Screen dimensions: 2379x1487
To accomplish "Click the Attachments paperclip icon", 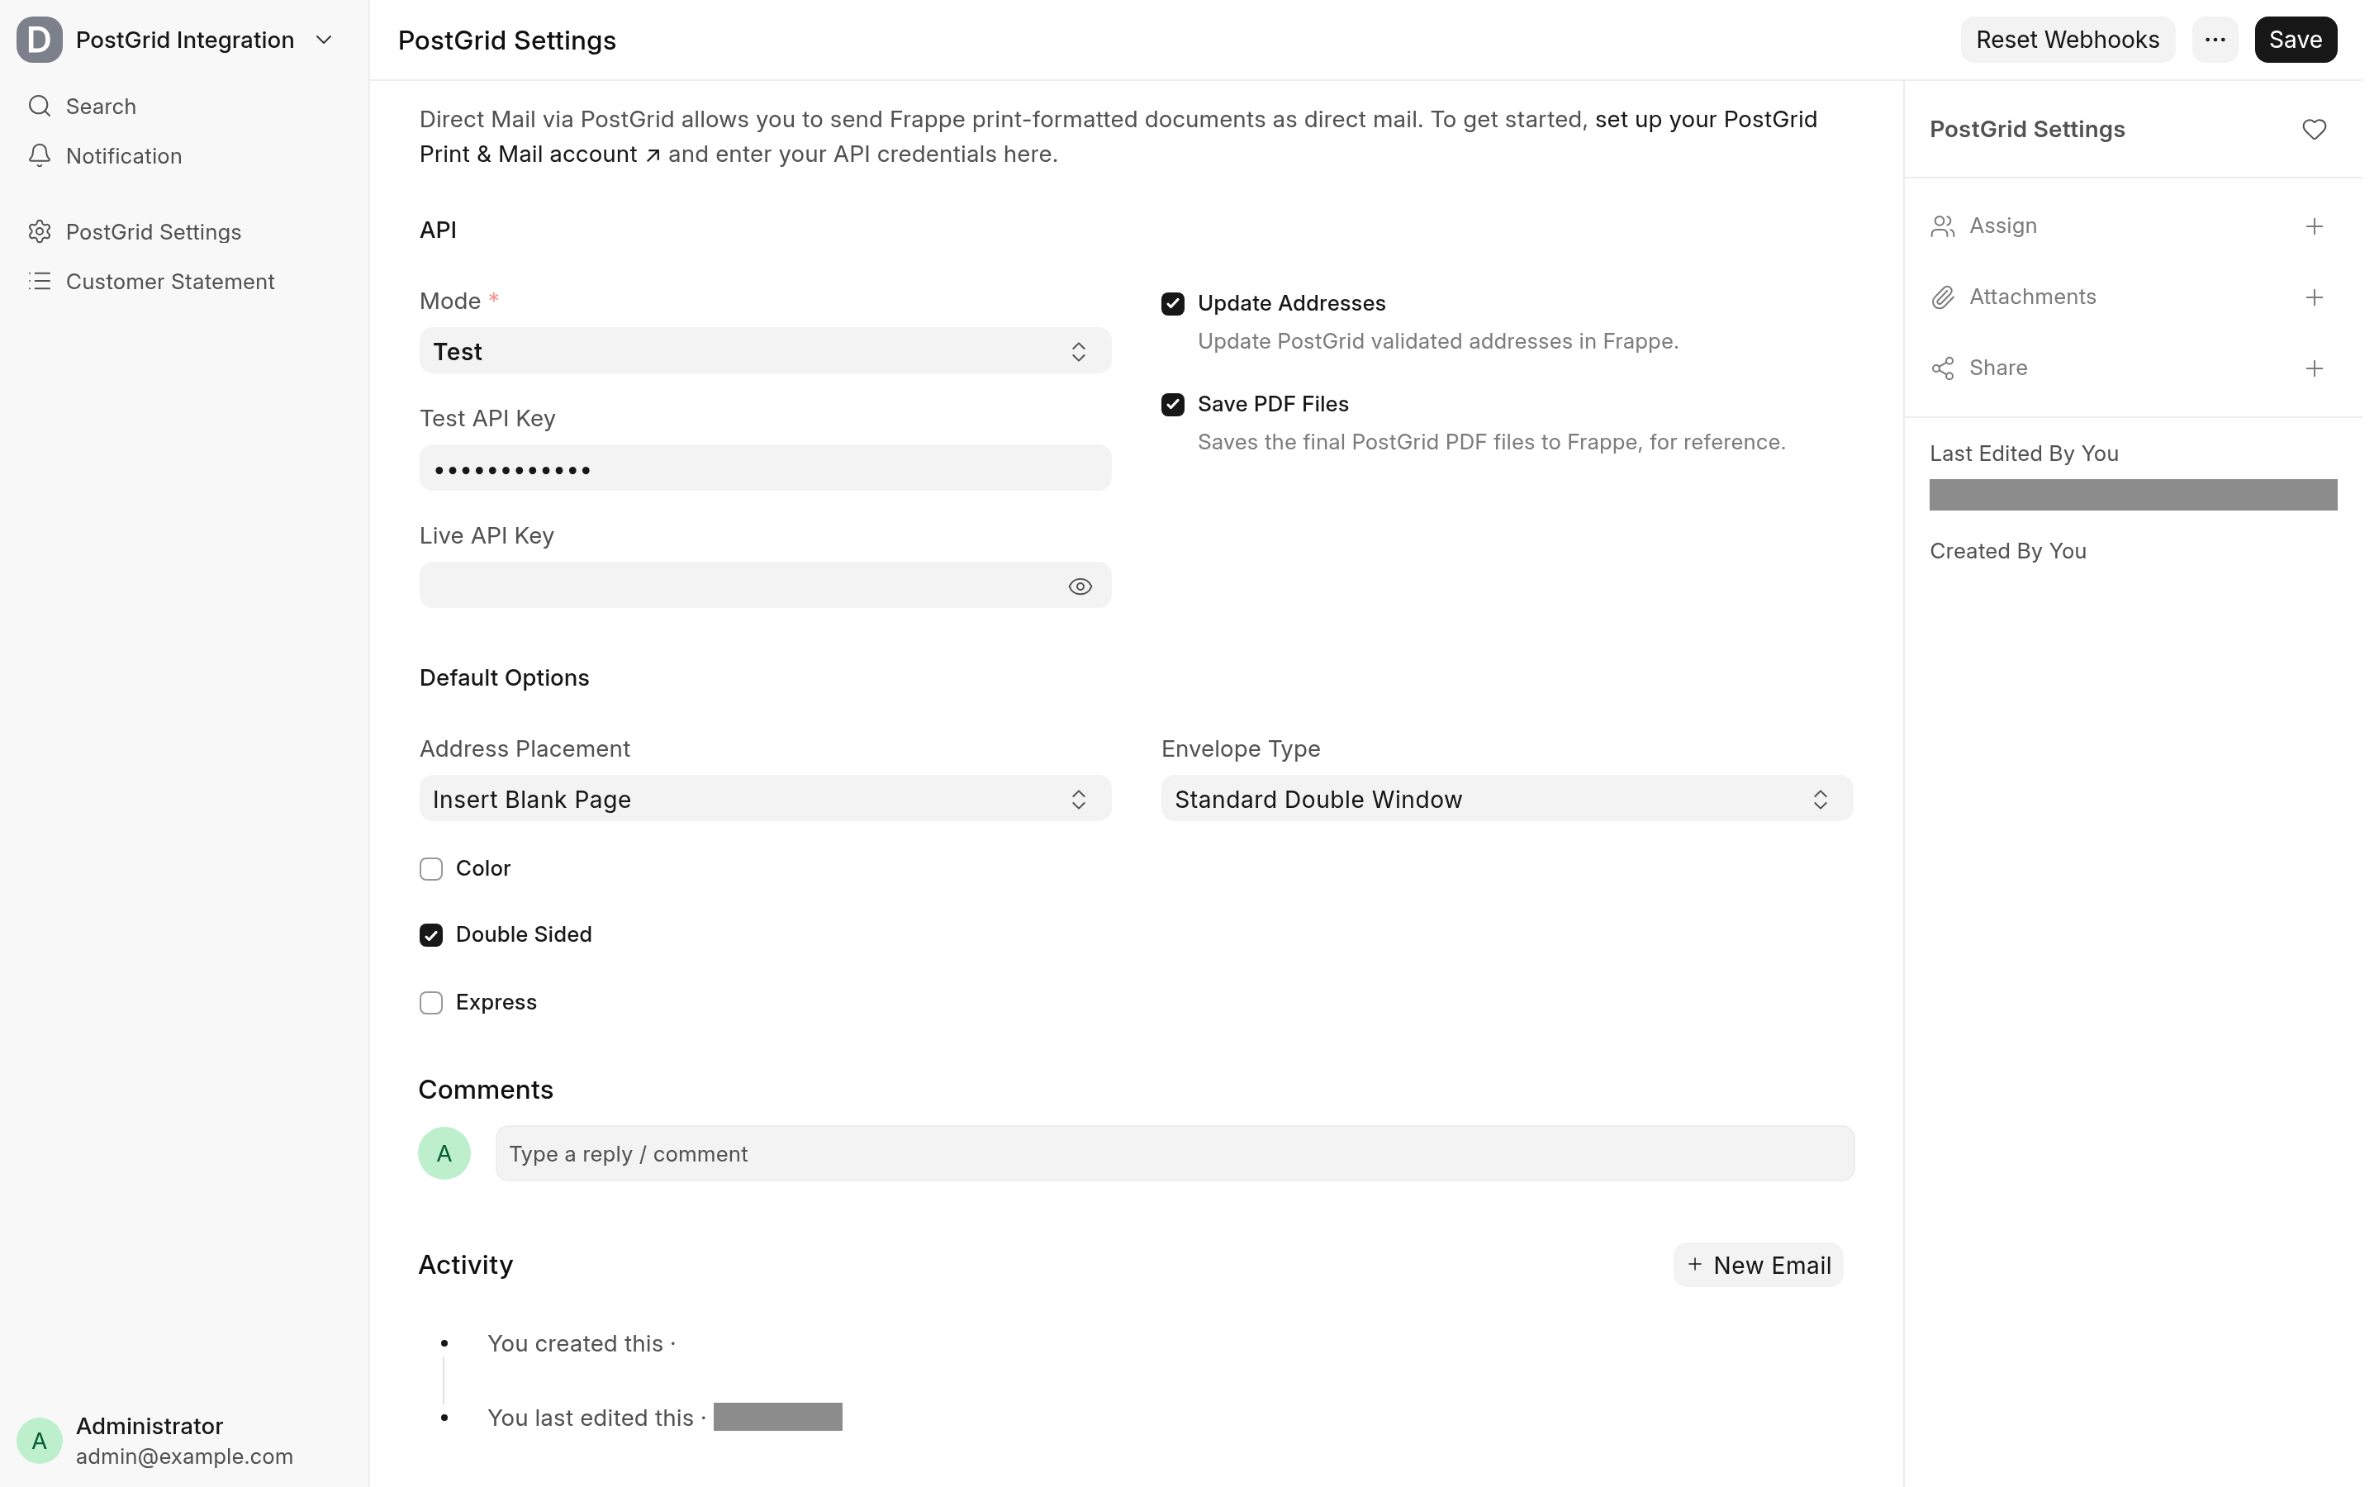I will 1943,297.
